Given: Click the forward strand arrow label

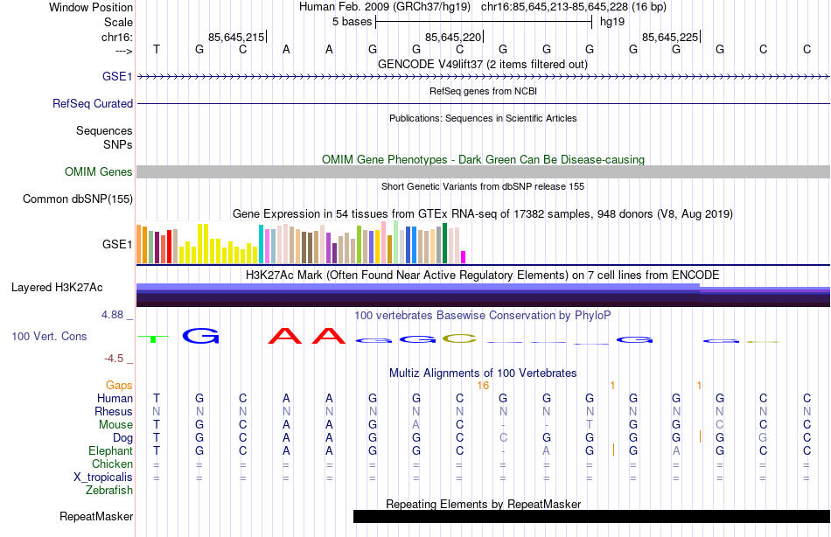Looking at the screenshot, I should pos(123,51).
